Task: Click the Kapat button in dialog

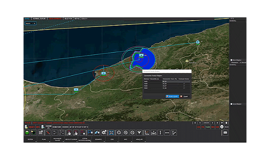Action: click(184, 96)
